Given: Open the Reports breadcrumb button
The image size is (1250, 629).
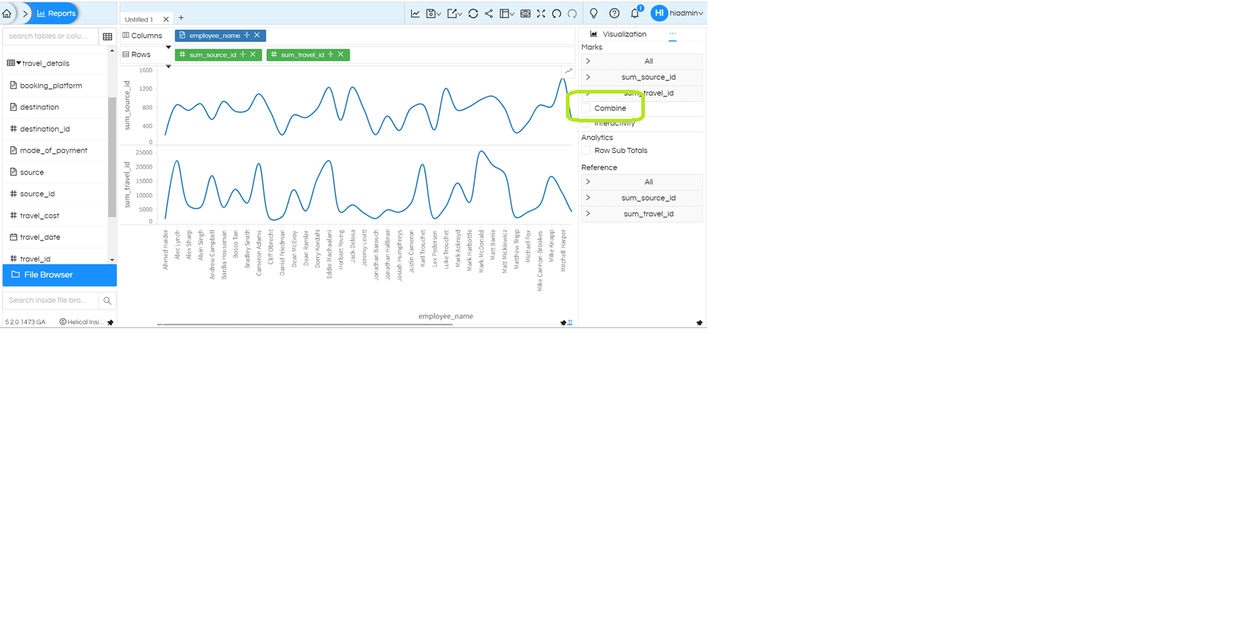Looking at the screenshot, I should point(56,13).
